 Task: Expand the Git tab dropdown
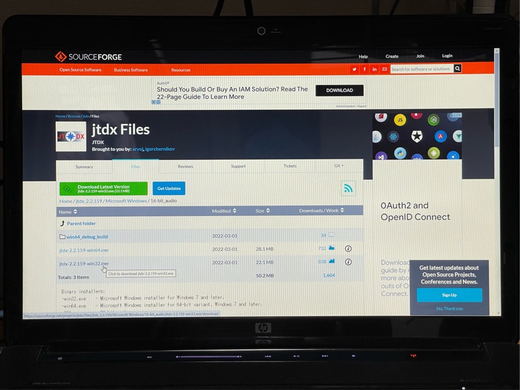click(339, 166)
